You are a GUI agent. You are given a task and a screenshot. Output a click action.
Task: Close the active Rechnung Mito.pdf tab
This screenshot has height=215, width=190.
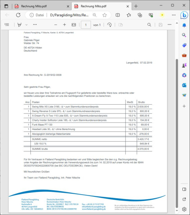[128, 6]
